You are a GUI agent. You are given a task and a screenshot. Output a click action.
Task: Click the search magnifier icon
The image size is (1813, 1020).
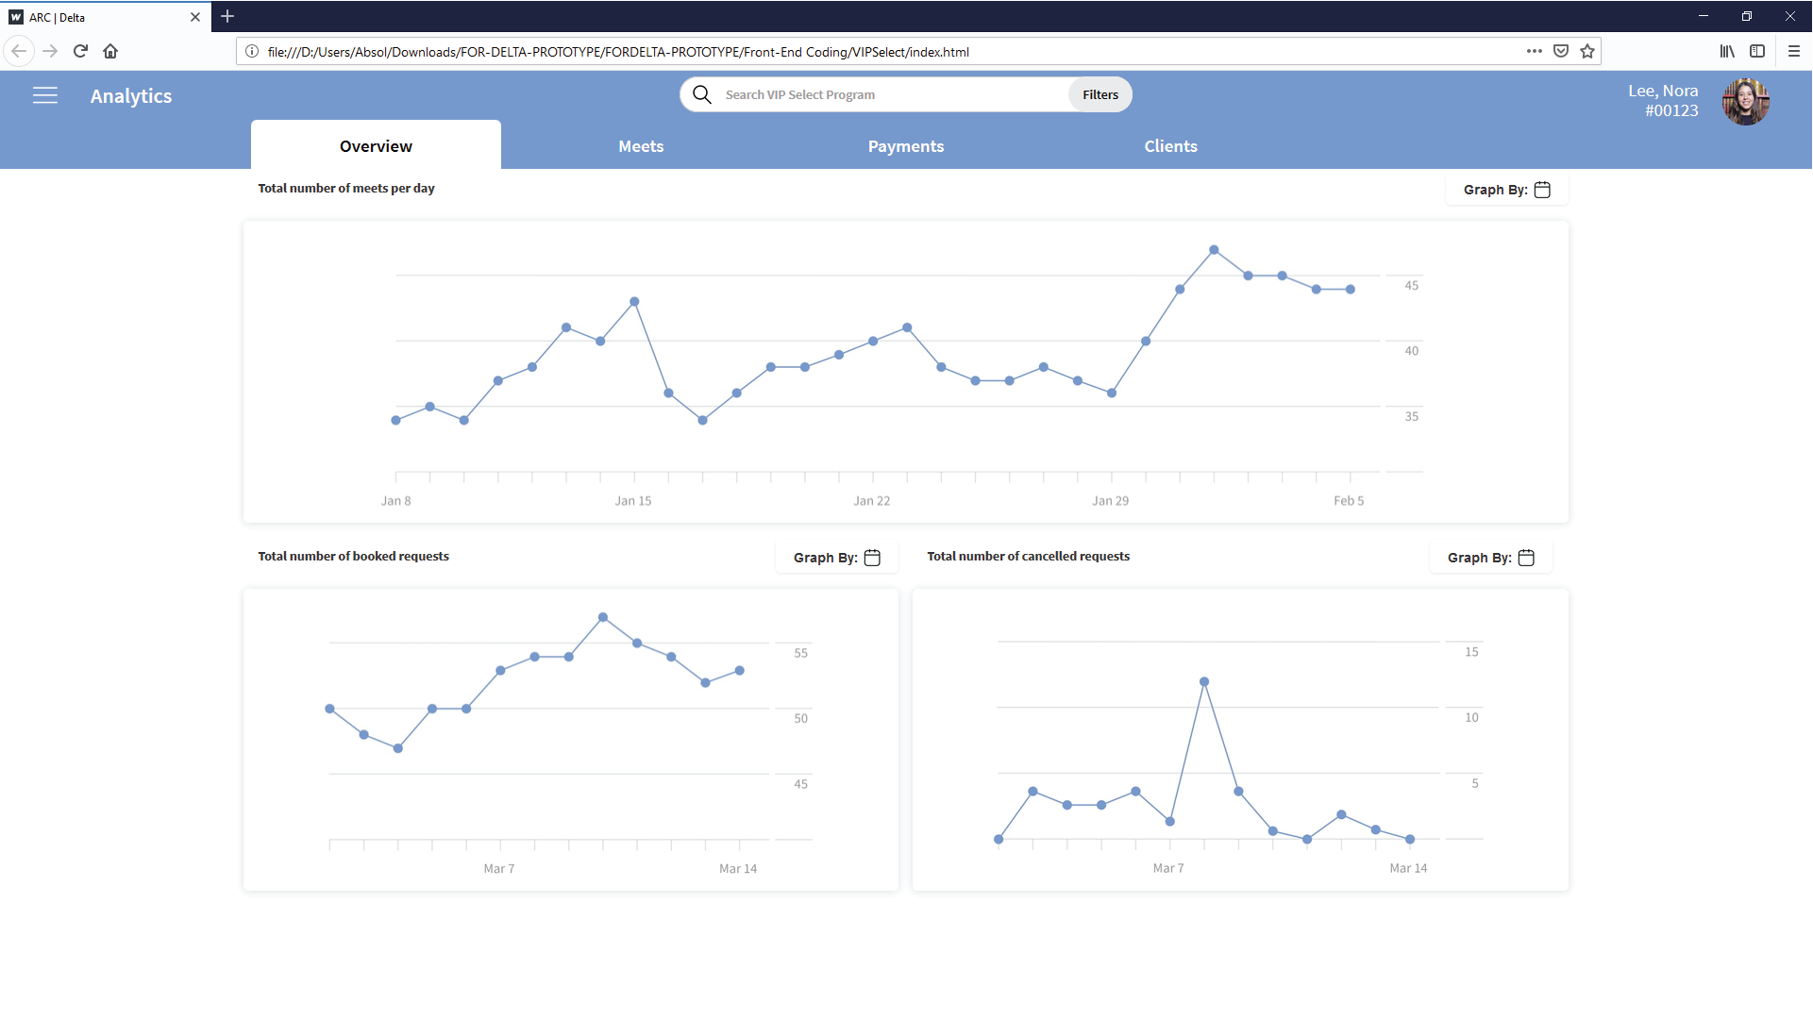click(x=702, y=94)
